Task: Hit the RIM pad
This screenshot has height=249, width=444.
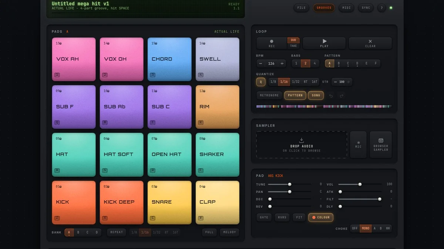Action: pyautogui.click(x=218, y=107)
